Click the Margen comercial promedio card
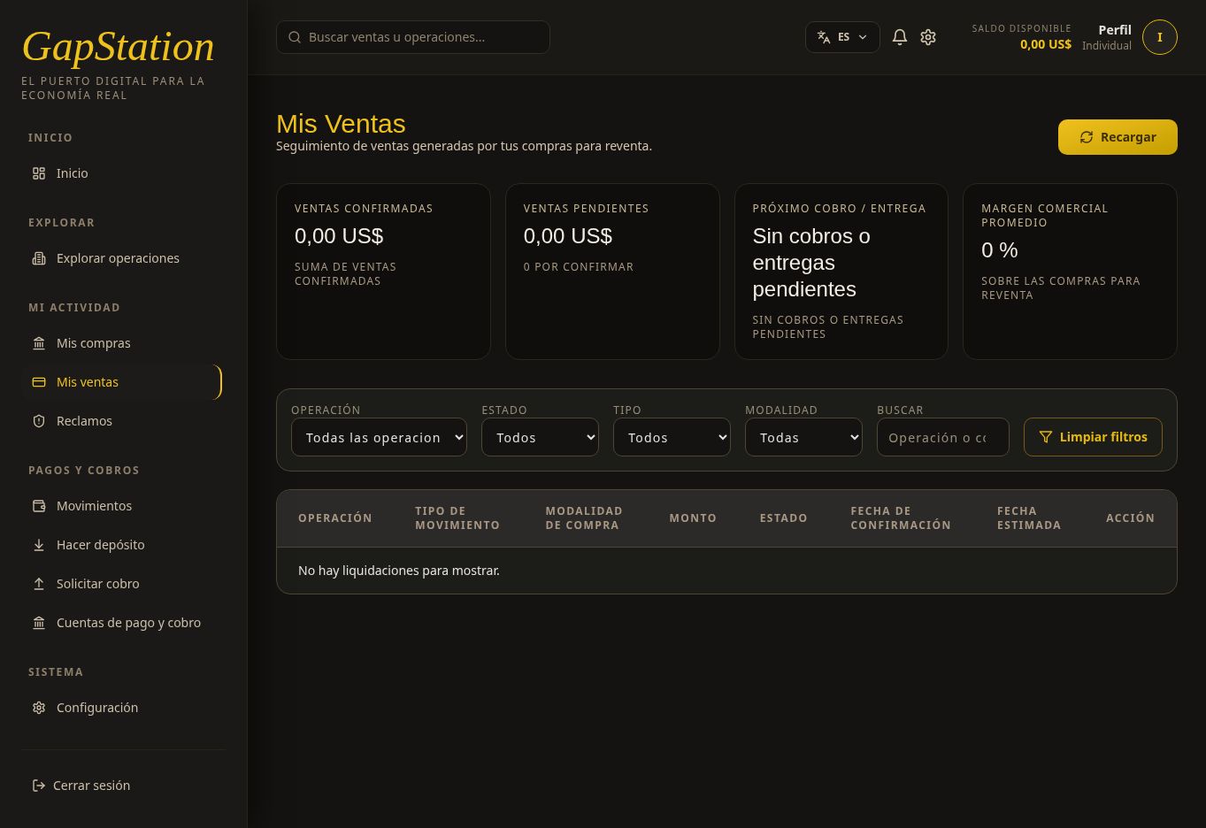1206x828 pixels. pyautogui.click(x=1070, y=272)
